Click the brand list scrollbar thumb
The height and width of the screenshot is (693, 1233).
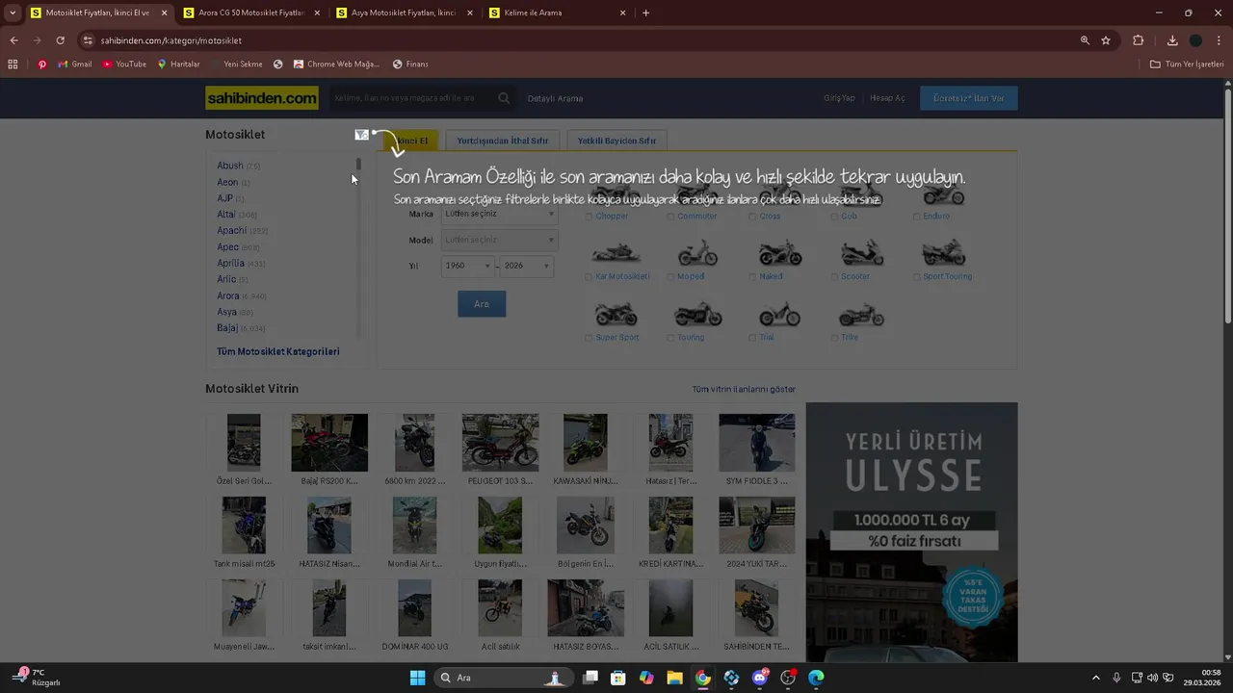tap(358, 165)
